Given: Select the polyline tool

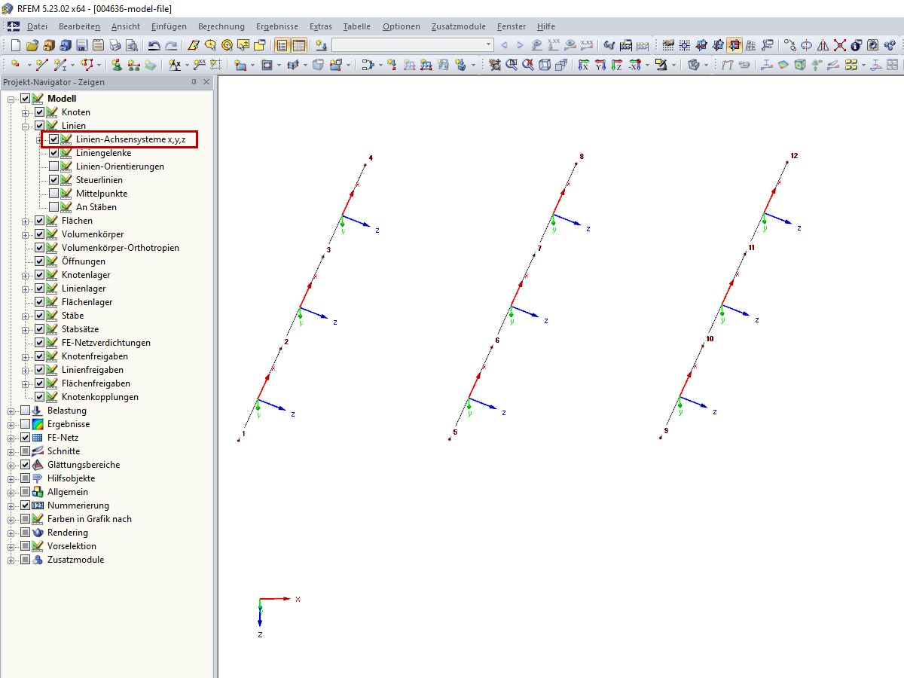Looking at the screenshot, I should pos(87,65).
